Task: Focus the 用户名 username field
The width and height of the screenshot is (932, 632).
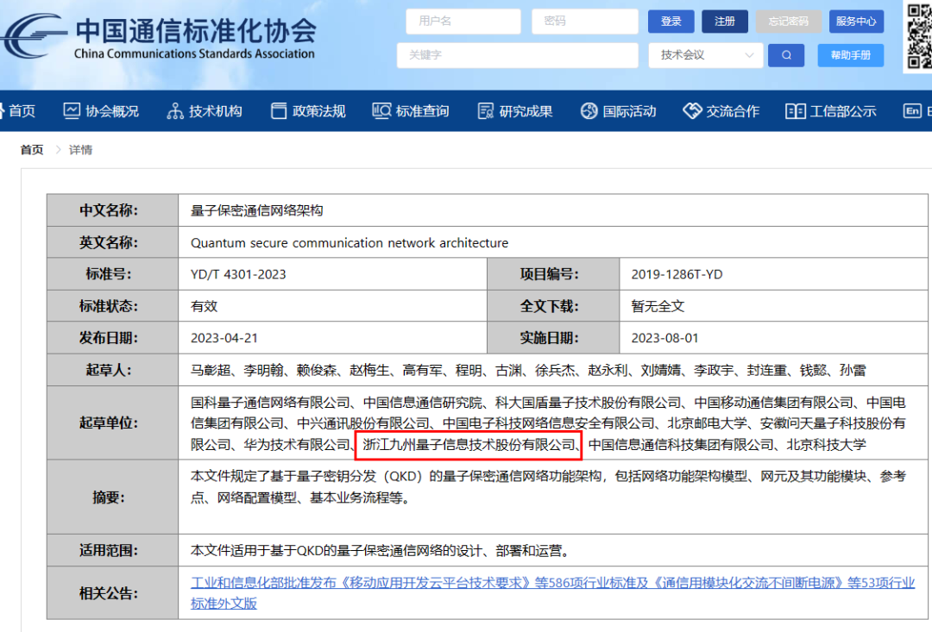Action: pyautogui.click(x=463, y=22)
